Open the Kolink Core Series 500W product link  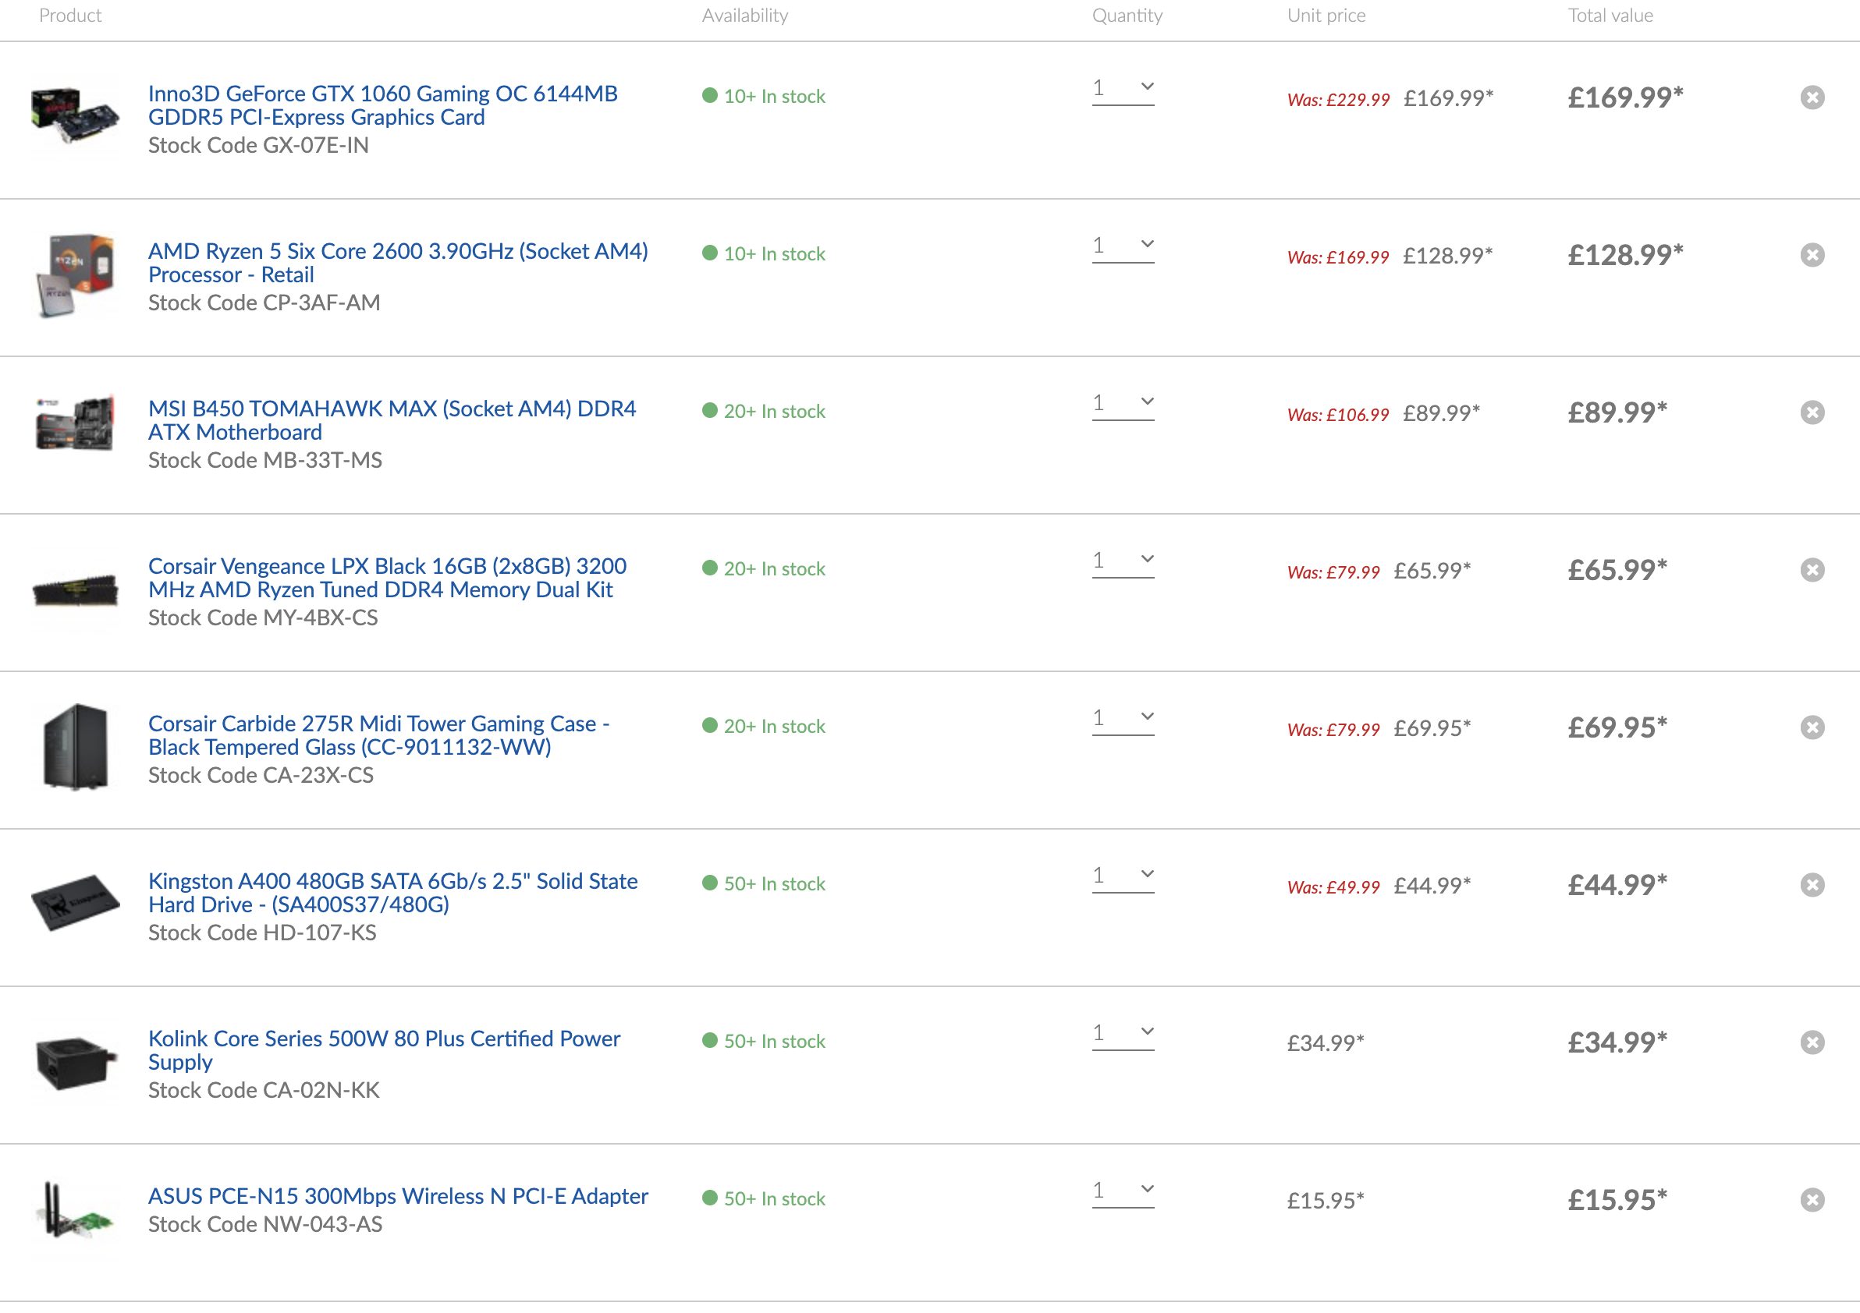click(x=384, y=1051)
